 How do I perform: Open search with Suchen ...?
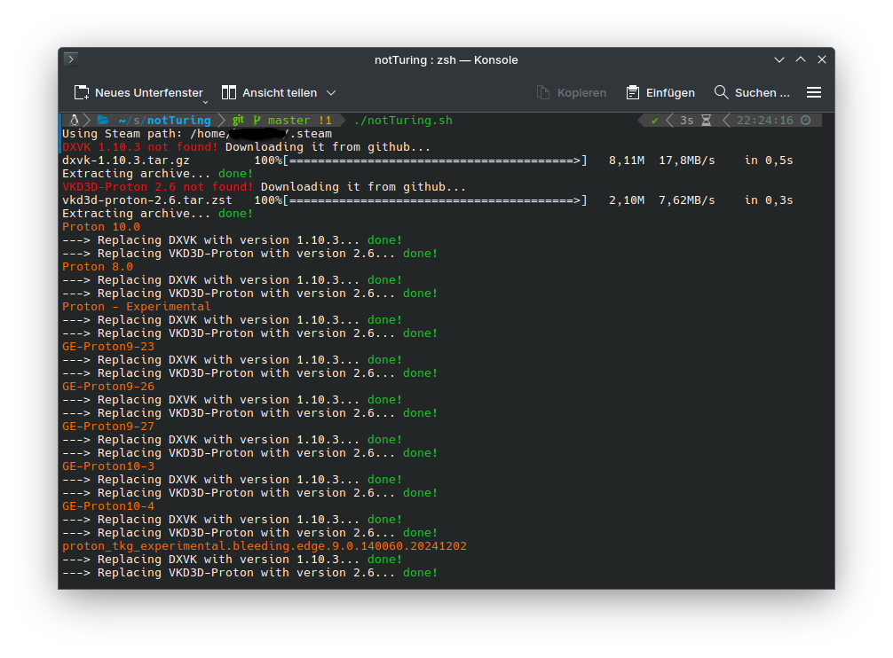coord(752,93)
